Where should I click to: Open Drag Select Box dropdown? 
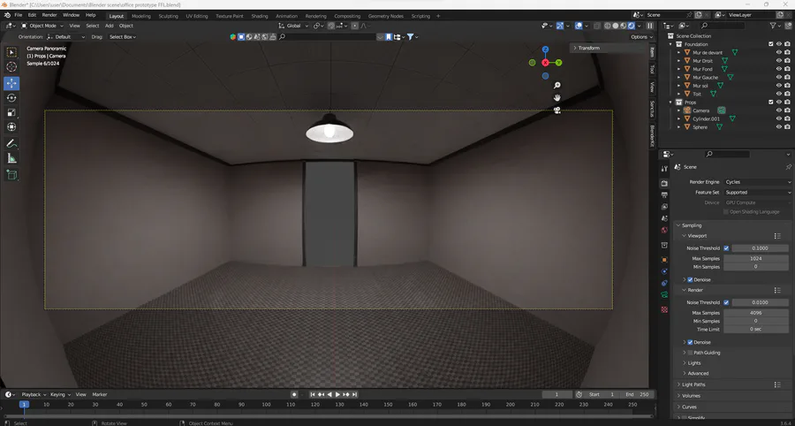coord(123,37)
